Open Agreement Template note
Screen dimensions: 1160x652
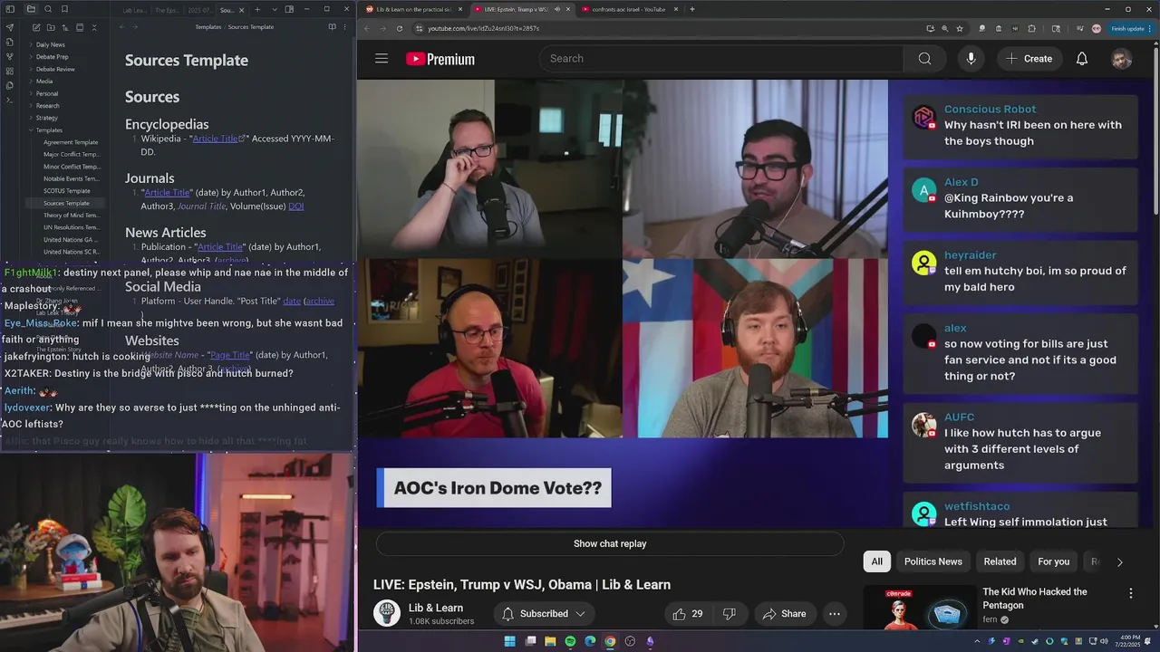coord(71,142)
